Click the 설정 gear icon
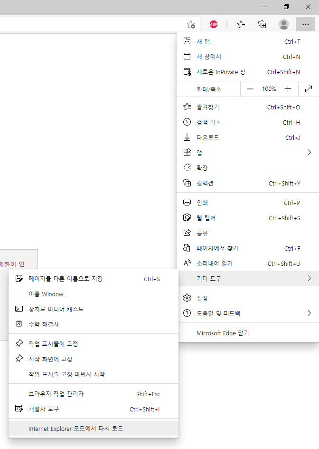319x449 pixels. point(187,298)
